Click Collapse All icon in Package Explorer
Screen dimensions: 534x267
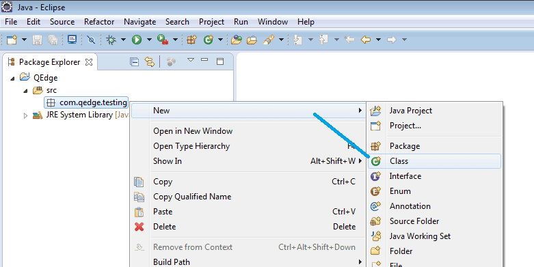pos(135,62)
